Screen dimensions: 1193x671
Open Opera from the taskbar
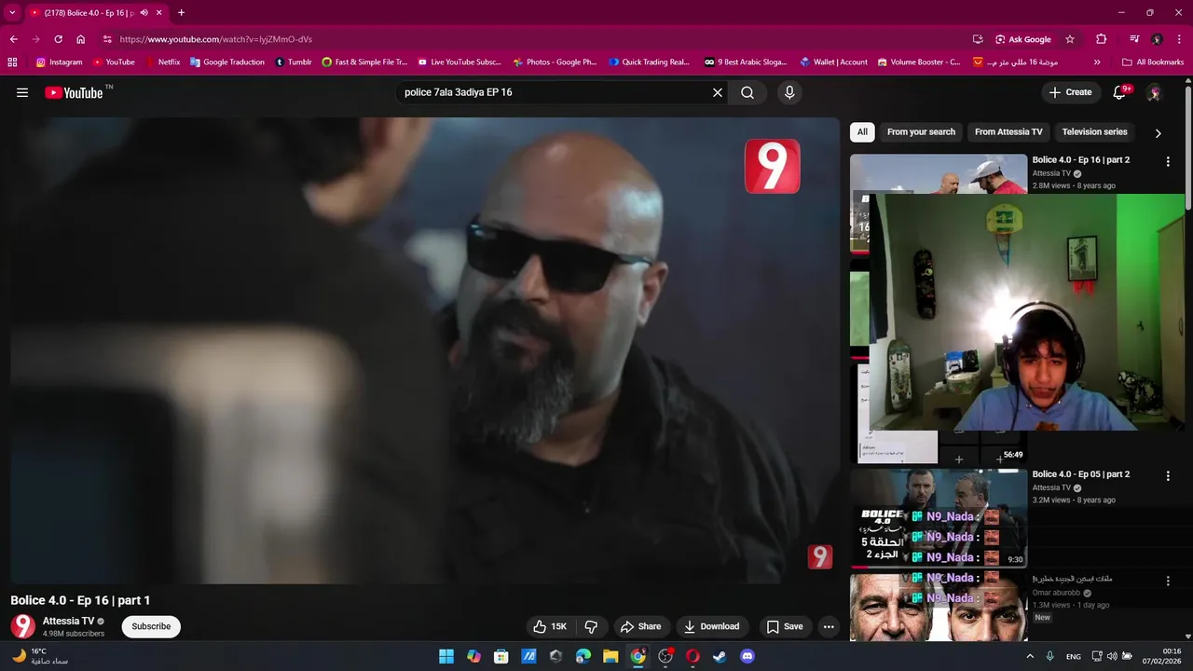(x=692, y=656)
